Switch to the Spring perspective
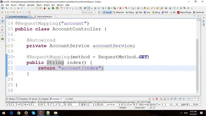Image resolution: width=206 pixels, height=116 pixels. 156,12
